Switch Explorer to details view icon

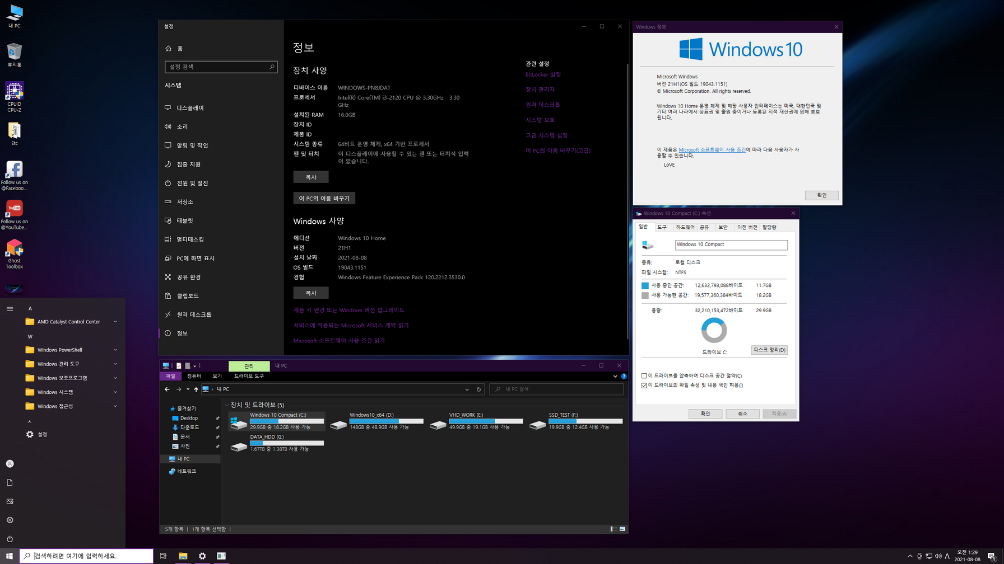(613, 529)
